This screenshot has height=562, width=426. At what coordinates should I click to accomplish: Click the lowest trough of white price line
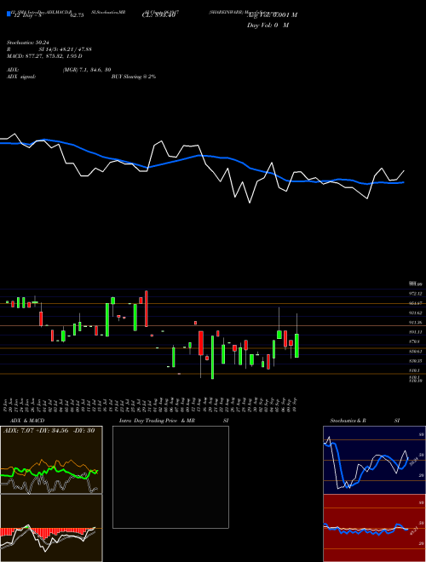pos(250,203)
